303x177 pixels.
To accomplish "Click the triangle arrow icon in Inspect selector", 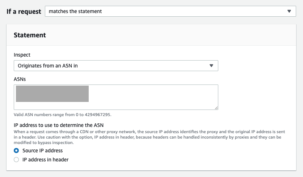I will coord(211,66).
